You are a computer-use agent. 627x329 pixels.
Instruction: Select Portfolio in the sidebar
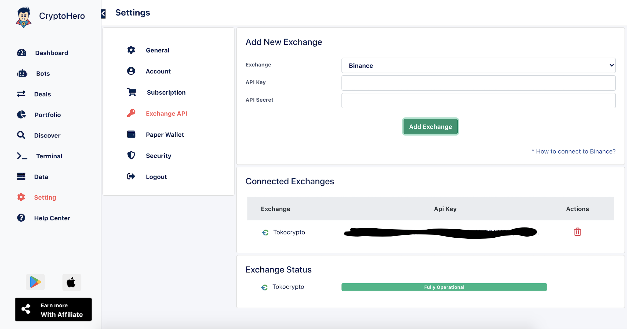tap(48, 115)
